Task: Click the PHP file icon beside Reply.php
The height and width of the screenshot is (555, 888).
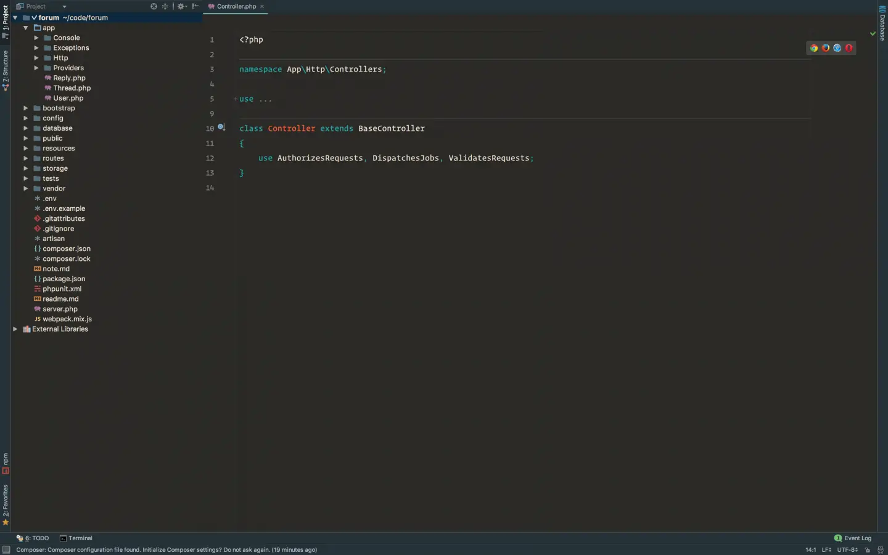Action: pyautogui.click(x=47, y=78)
